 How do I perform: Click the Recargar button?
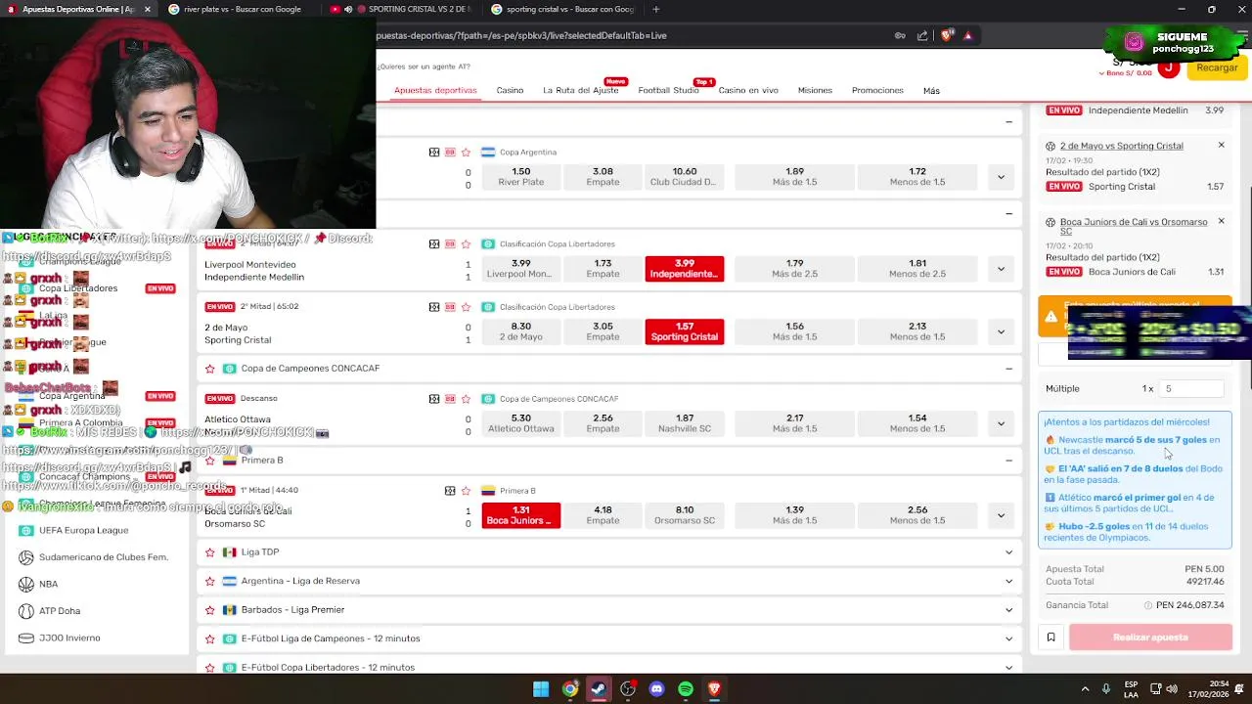point(1217,67)
